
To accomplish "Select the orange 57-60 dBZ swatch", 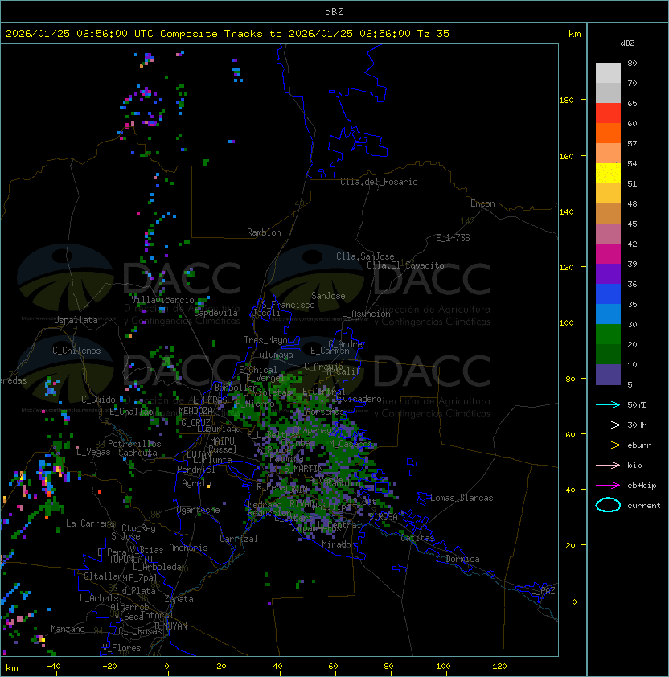I will point(608,133).
